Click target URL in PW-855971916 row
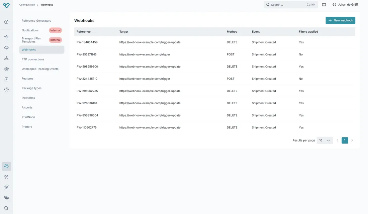This screenshot has height=214, width=368. pos(145,54)
